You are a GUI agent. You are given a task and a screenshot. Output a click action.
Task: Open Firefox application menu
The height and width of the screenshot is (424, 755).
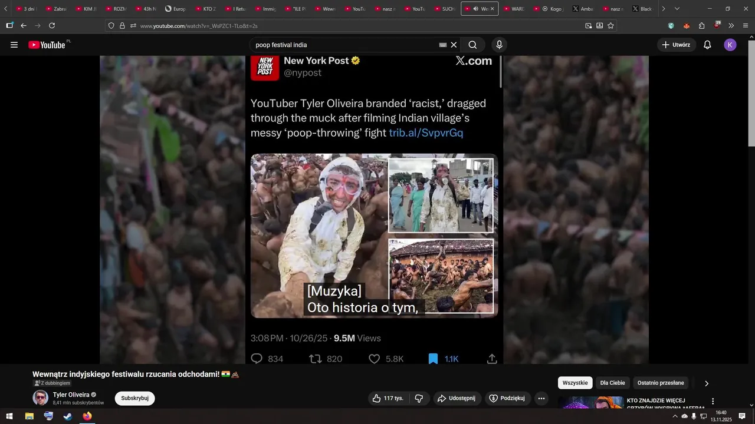pos(746,25)
